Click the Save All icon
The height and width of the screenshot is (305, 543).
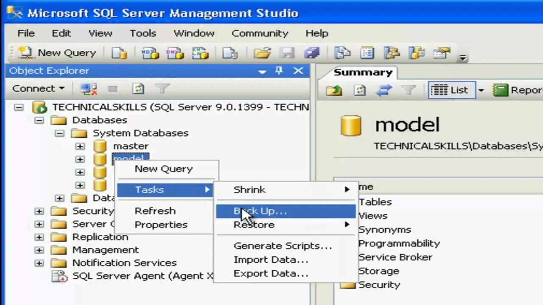click(312, 53)
